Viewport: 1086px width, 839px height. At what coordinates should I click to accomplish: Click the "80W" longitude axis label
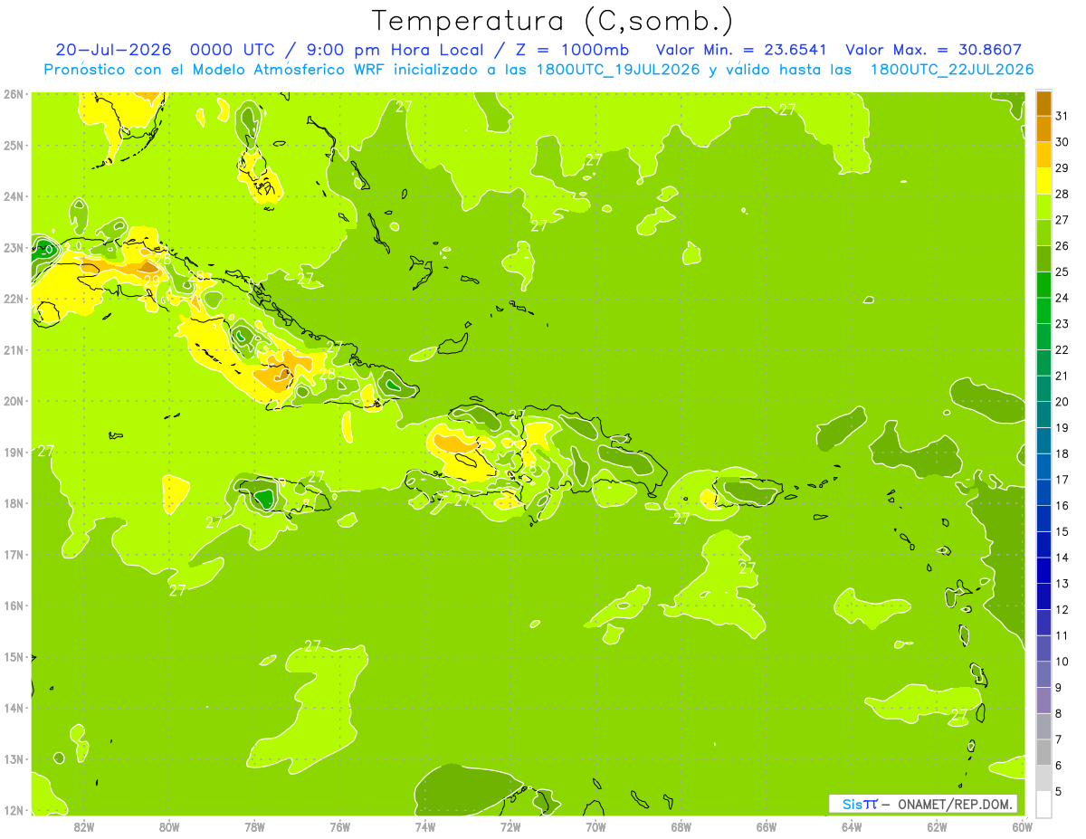coord(169,826)
